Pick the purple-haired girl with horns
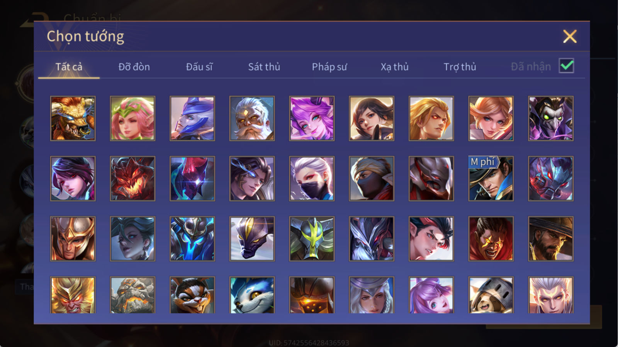This screenshot has height=347, width=618. 312,118
